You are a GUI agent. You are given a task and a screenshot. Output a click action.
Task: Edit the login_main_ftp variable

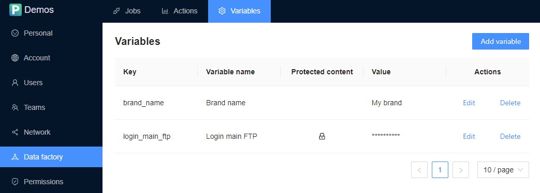(469, 136)
